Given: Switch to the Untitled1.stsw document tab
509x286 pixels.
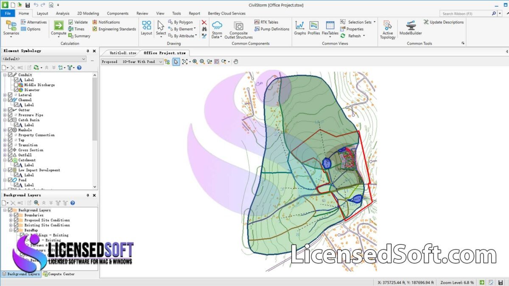Looking at the screenshot, I should click(123, 53).
